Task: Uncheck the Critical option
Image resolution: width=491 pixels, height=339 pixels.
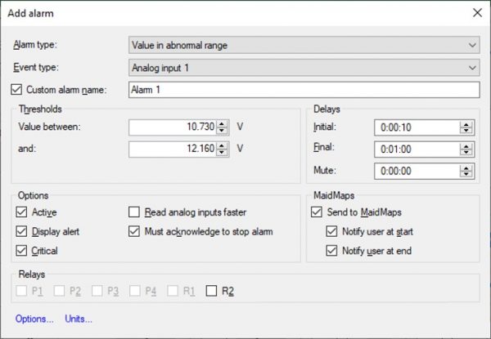Action: click(21, 251)
